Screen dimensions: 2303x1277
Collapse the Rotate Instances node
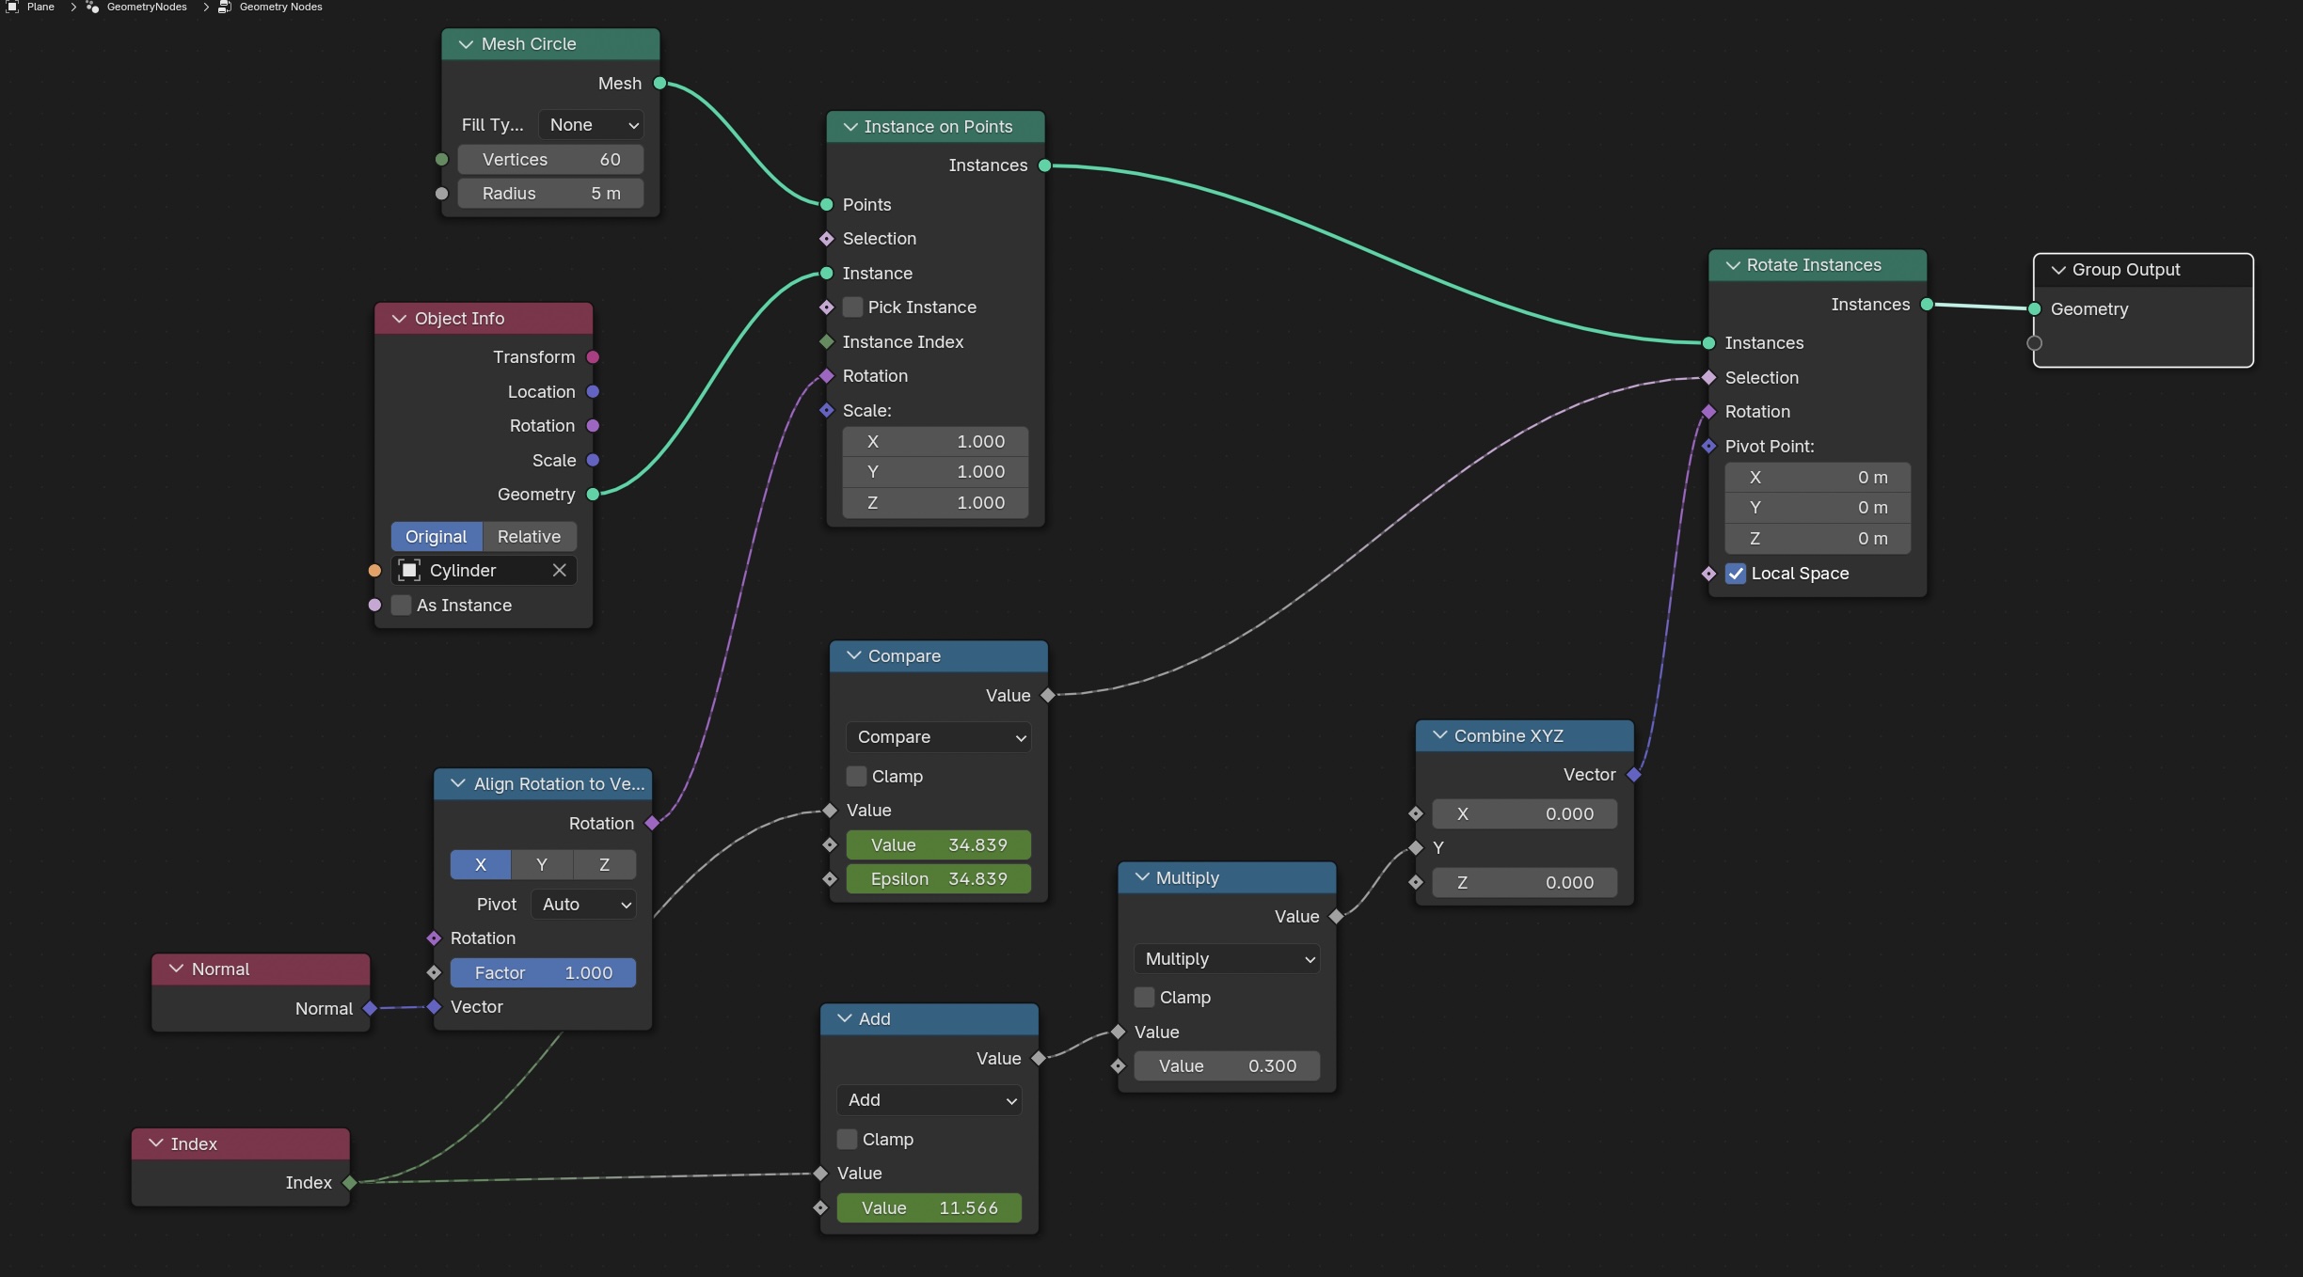coord(1733,265)
